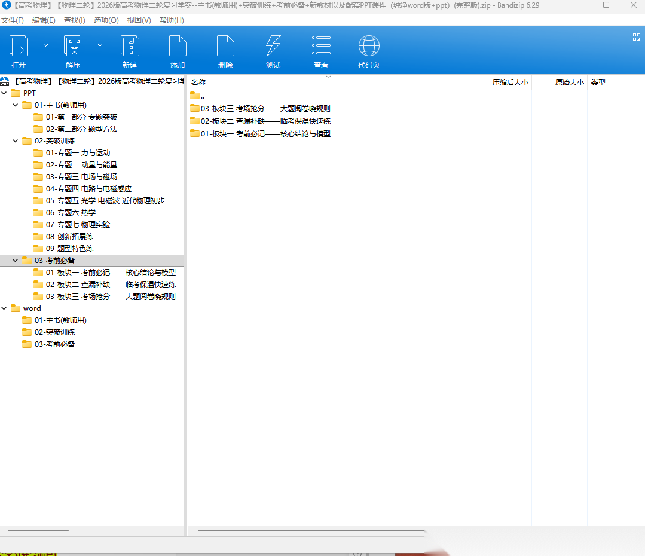Toggle the grid view icon at top right
The width and height of the screenshot is (645, 556).
(x=636, y=37)
